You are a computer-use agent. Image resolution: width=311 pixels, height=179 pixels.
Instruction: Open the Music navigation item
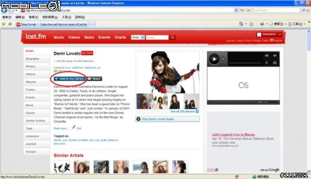point(59,37)
